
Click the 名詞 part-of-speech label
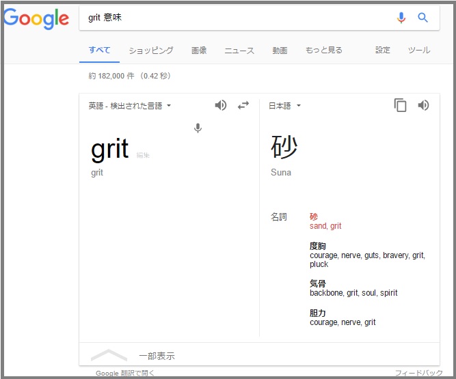(x=279, y=217)
